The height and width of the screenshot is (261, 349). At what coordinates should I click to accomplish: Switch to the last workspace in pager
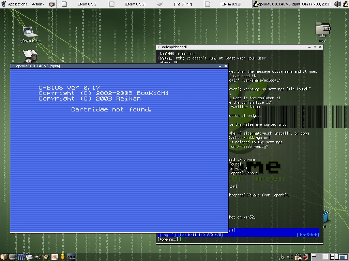tap(344, 257)
